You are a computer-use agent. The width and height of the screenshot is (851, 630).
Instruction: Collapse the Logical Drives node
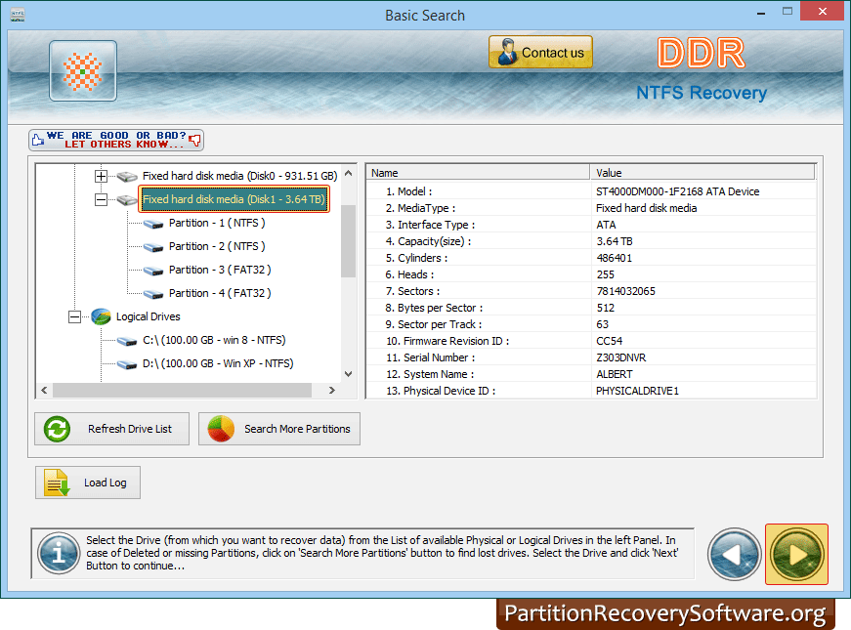(x=74, y=316)
